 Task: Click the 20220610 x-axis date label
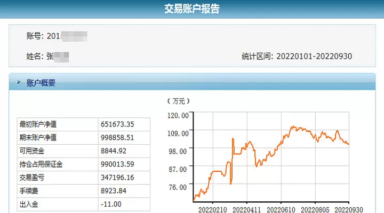[x=281, y=210]
